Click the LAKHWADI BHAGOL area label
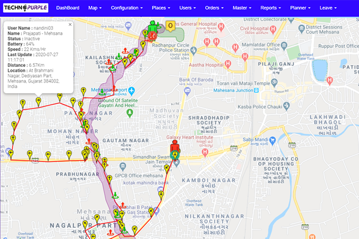The height and width of the screenshot is (239, 359). [328, 119]
